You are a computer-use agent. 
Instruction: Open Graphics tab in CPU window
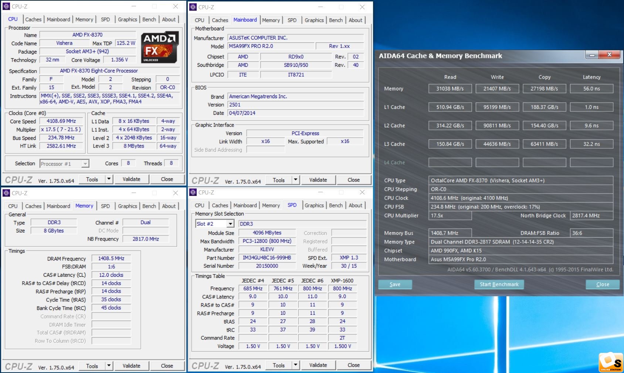point(128,19)
